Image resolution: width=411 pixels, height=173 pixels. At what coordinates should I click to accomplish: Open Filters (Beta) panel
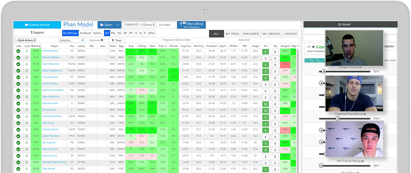(191, 25)
